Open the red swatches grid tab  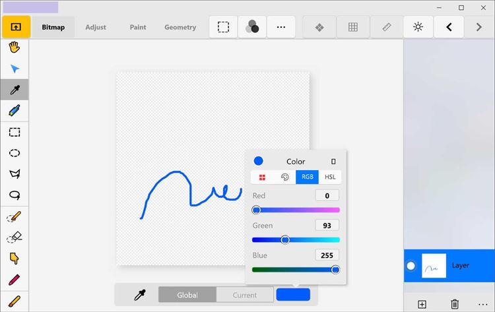pyautogui.click(x=262, y=177)
